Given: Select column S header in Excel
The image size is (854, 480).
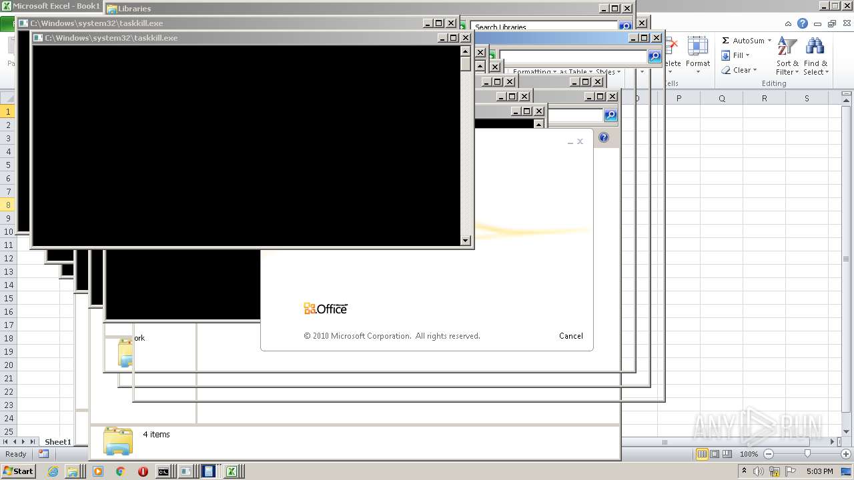Looking at the screenshot, I should pyautogui.click(x=807, y=98).
